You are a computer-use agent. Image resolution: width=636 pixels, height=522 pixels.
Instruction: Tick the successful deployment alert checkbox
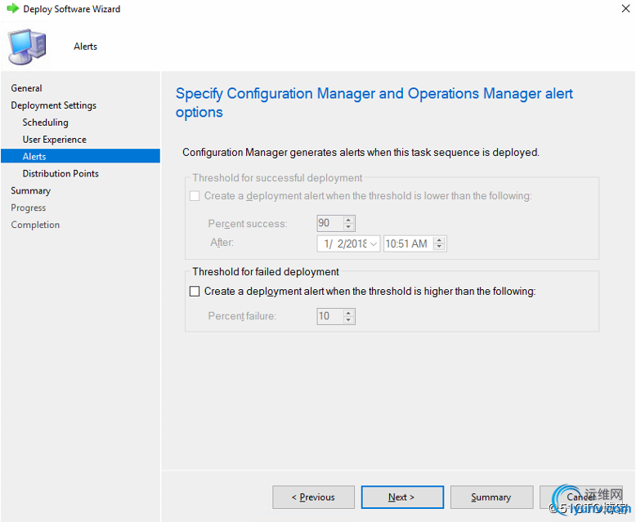click(x=195, y=196)
